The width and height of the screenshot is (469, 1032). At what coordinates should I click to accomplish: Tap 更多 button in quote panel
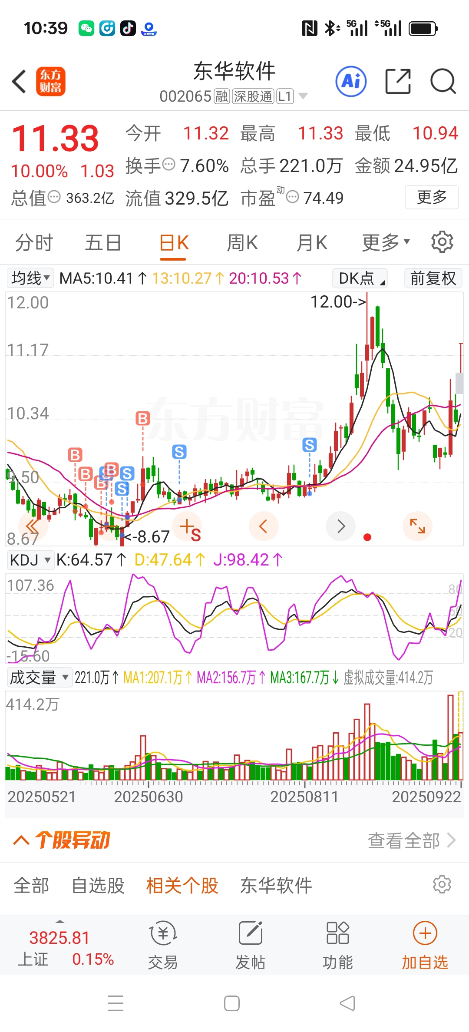[432, 197]
